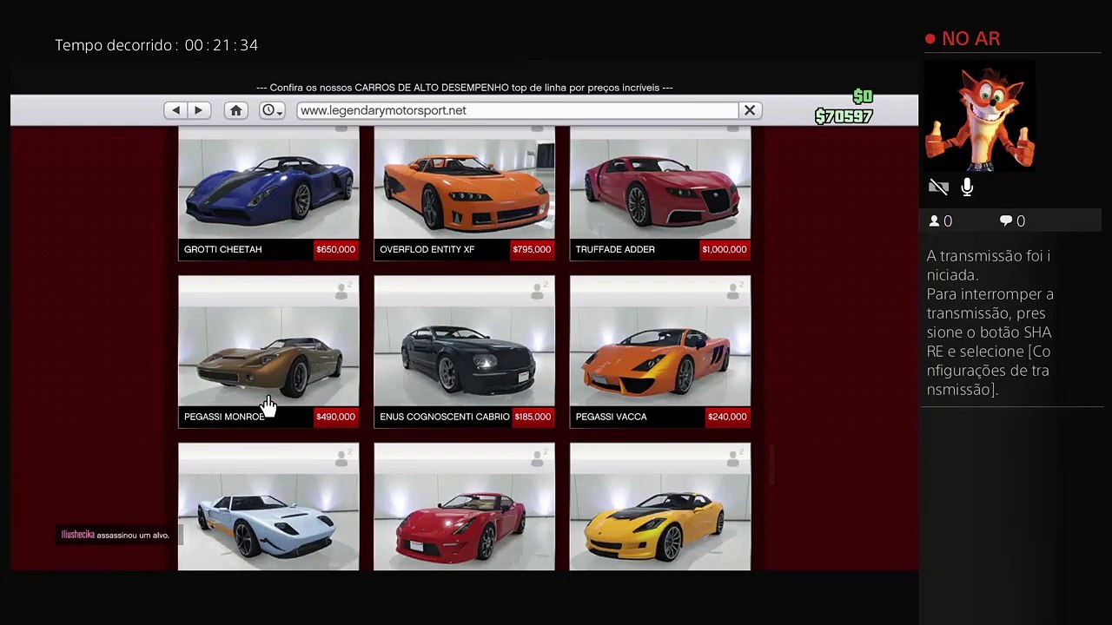Click the seat-count icon on Pegassi Monroe card
This screenshot has height=625, width=1112.
[344, 291]
